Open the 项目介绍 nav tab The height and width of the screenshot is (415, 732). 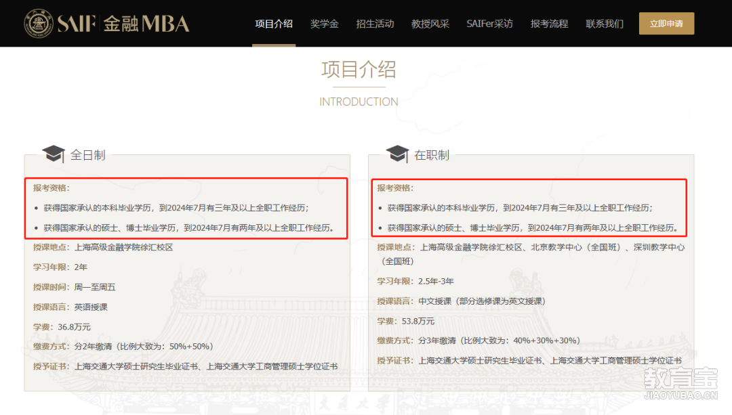[x=274, y=24]
